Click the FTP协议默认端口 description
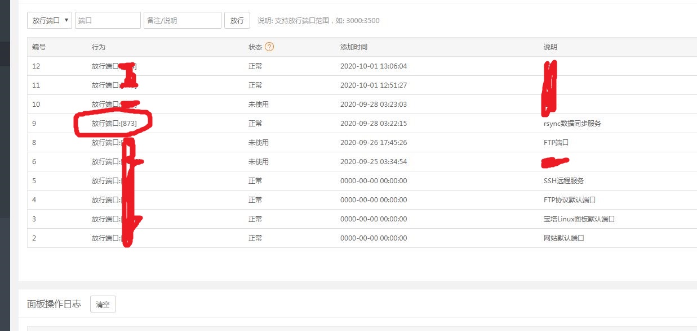The image size is (697, 331). (x=570, y=199)
